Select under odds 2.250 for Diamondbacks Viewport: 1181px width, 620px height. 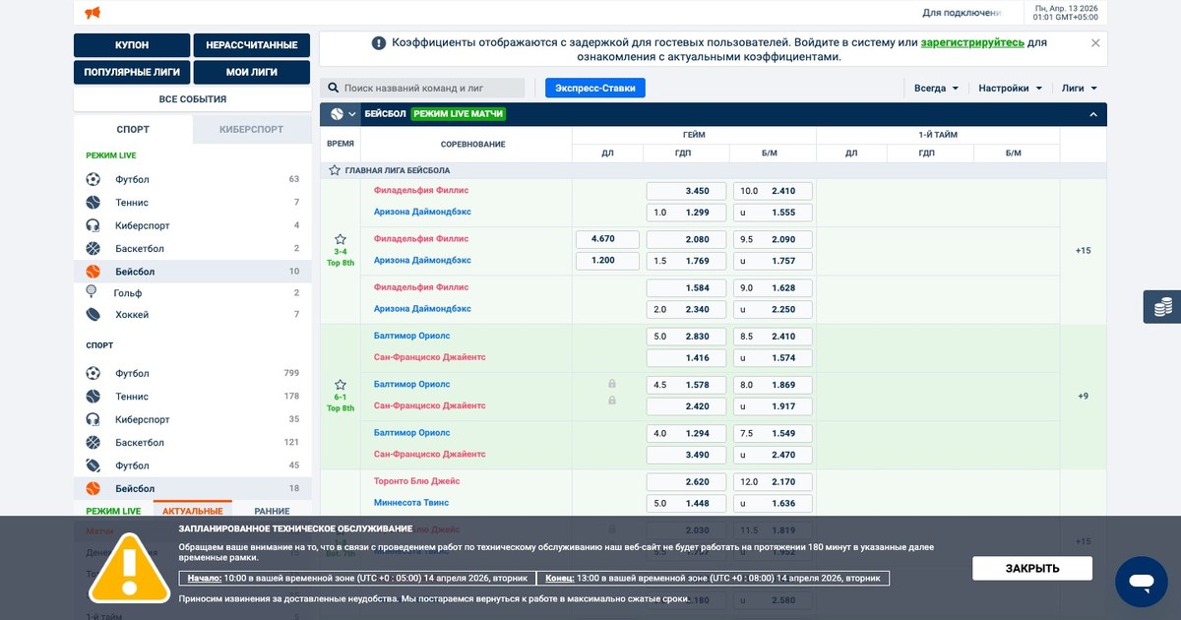click(773, 310)
